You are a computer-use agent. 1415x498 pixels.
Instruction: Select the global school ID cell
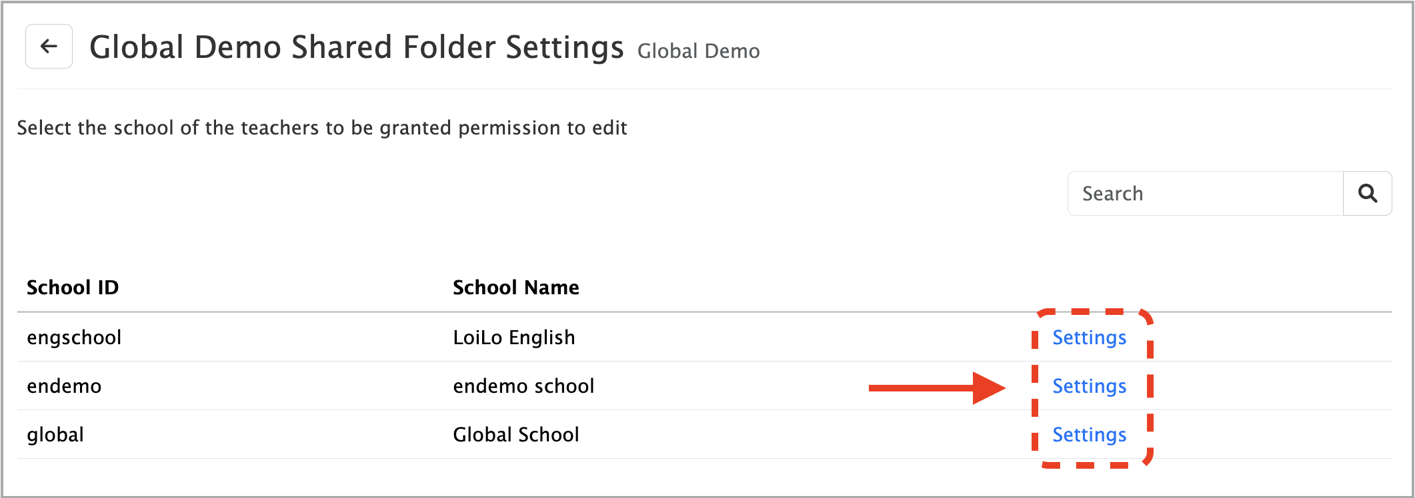(x=55, y=435)
